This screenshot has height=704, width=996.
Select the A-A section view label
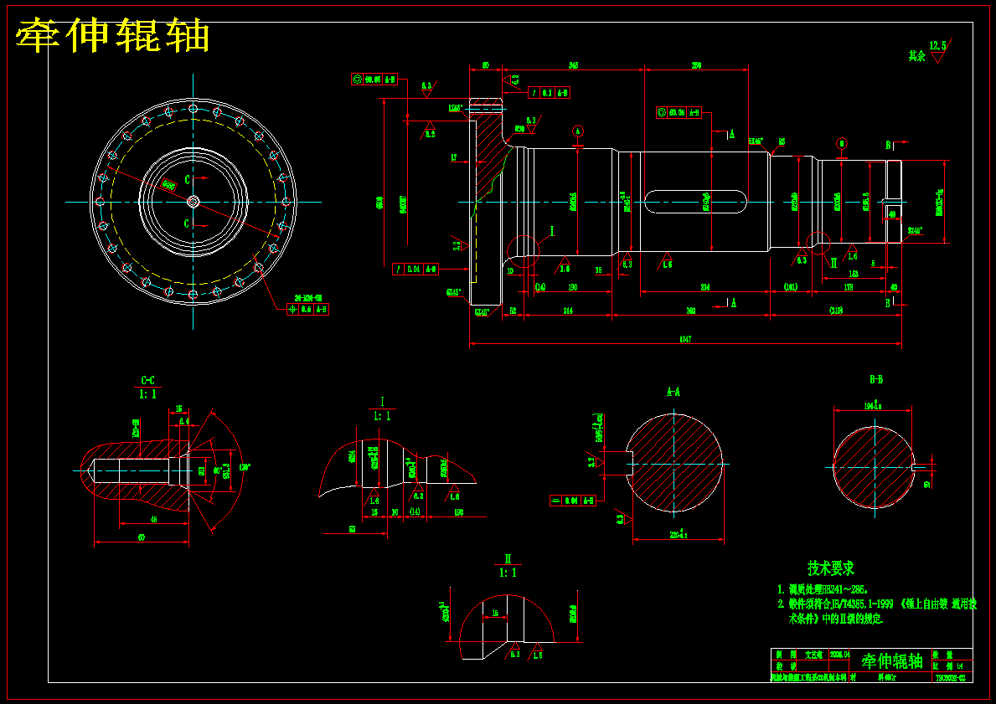[x=673, y=392]
